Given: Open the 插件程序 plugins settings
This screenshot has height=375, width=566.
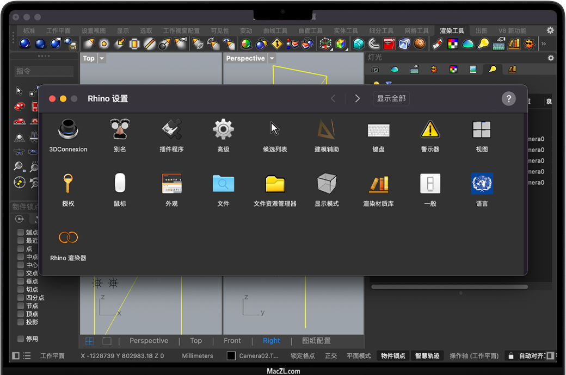Looking at the screenshot, I should [171, 130].
